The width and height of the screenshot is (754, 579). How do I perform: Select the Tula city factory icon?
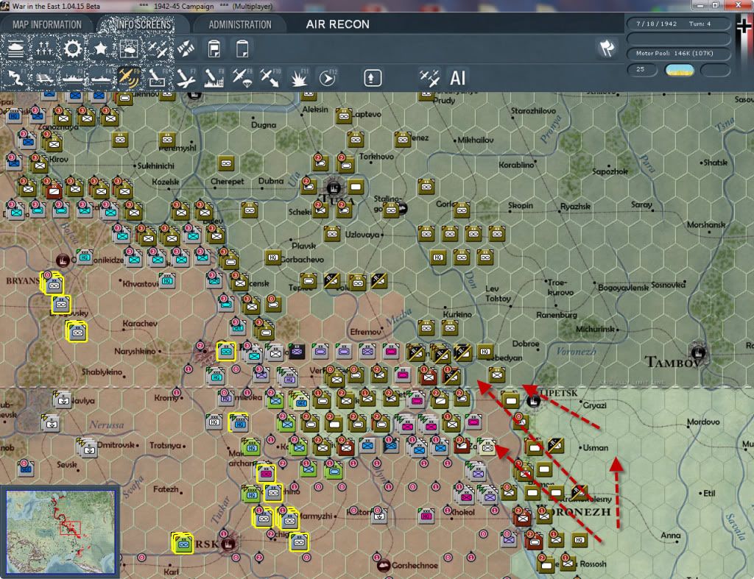(x=334, y=188)
